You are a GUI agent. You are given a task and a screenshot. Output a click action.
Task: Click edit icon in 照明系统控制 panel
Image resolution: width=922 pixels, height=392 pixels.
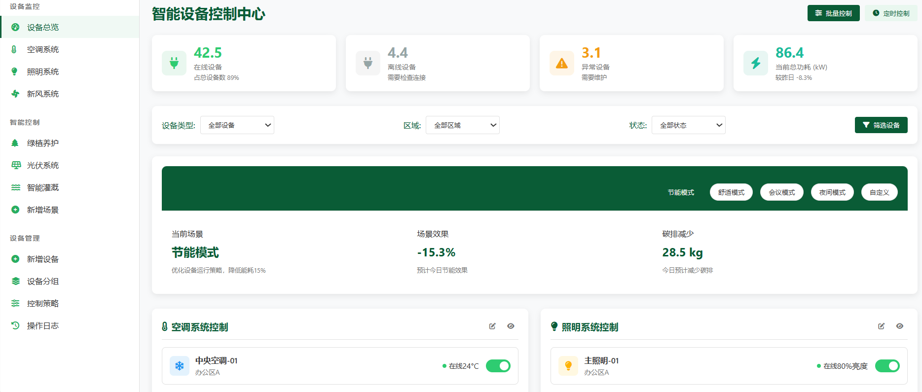tap(881, 326)
